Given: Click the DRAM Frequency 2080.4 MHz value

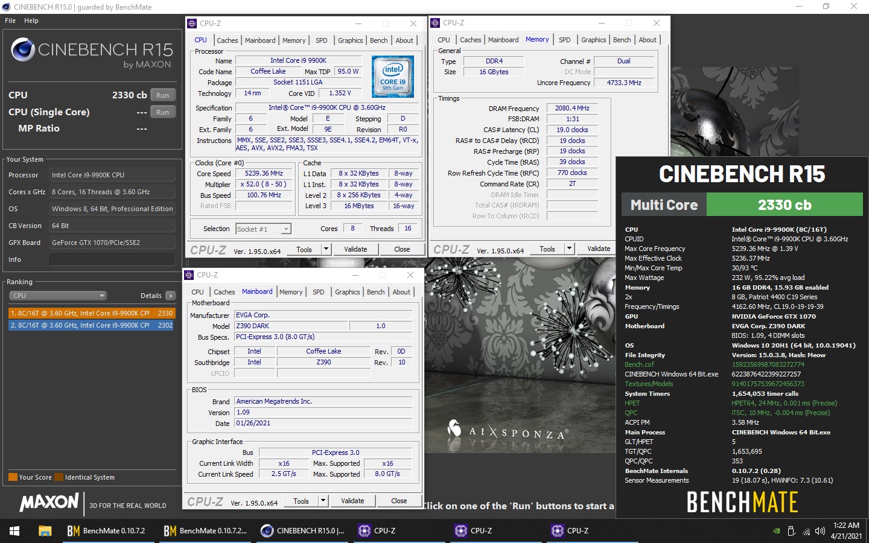Looking at the screenshot, I should point(572,108).
